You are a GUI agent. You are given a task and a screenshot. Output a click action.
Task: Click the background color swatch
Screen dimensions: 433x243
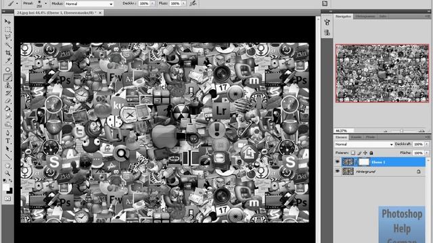tap(11, 191)
